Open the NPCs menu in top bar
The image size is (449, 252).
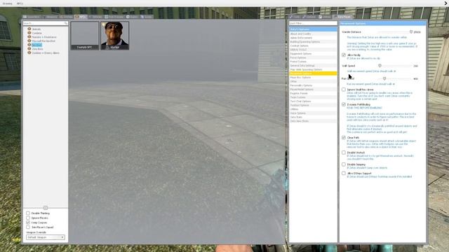tap(20, 3)
